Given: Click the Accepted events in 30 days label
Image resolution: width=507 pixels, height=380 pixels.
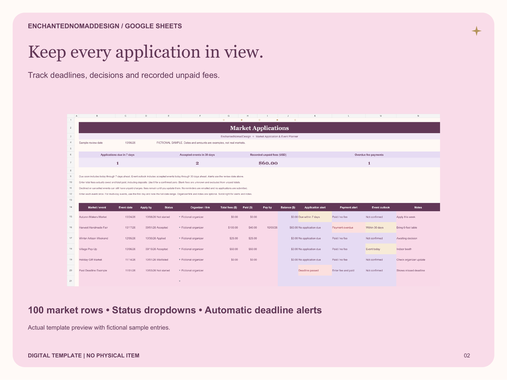Looking at the screenshot, I should coord(197,155).
